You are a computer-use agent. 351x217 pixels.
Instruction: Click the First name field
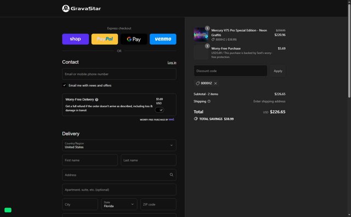pyautogui.click(x=90, y=160)
